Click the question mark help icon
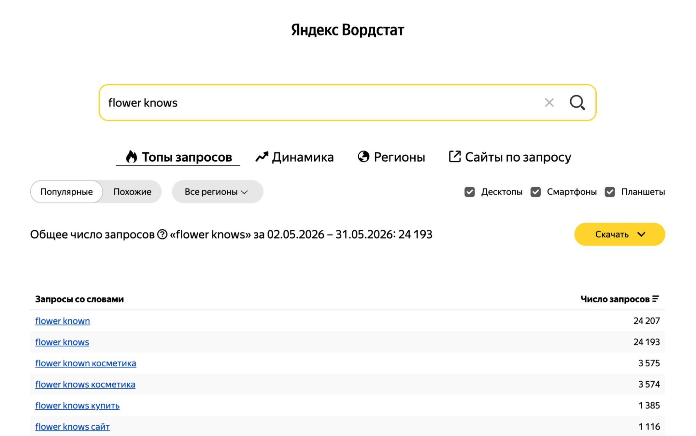The width and height of the screenshot is (696, 436). 162,235
